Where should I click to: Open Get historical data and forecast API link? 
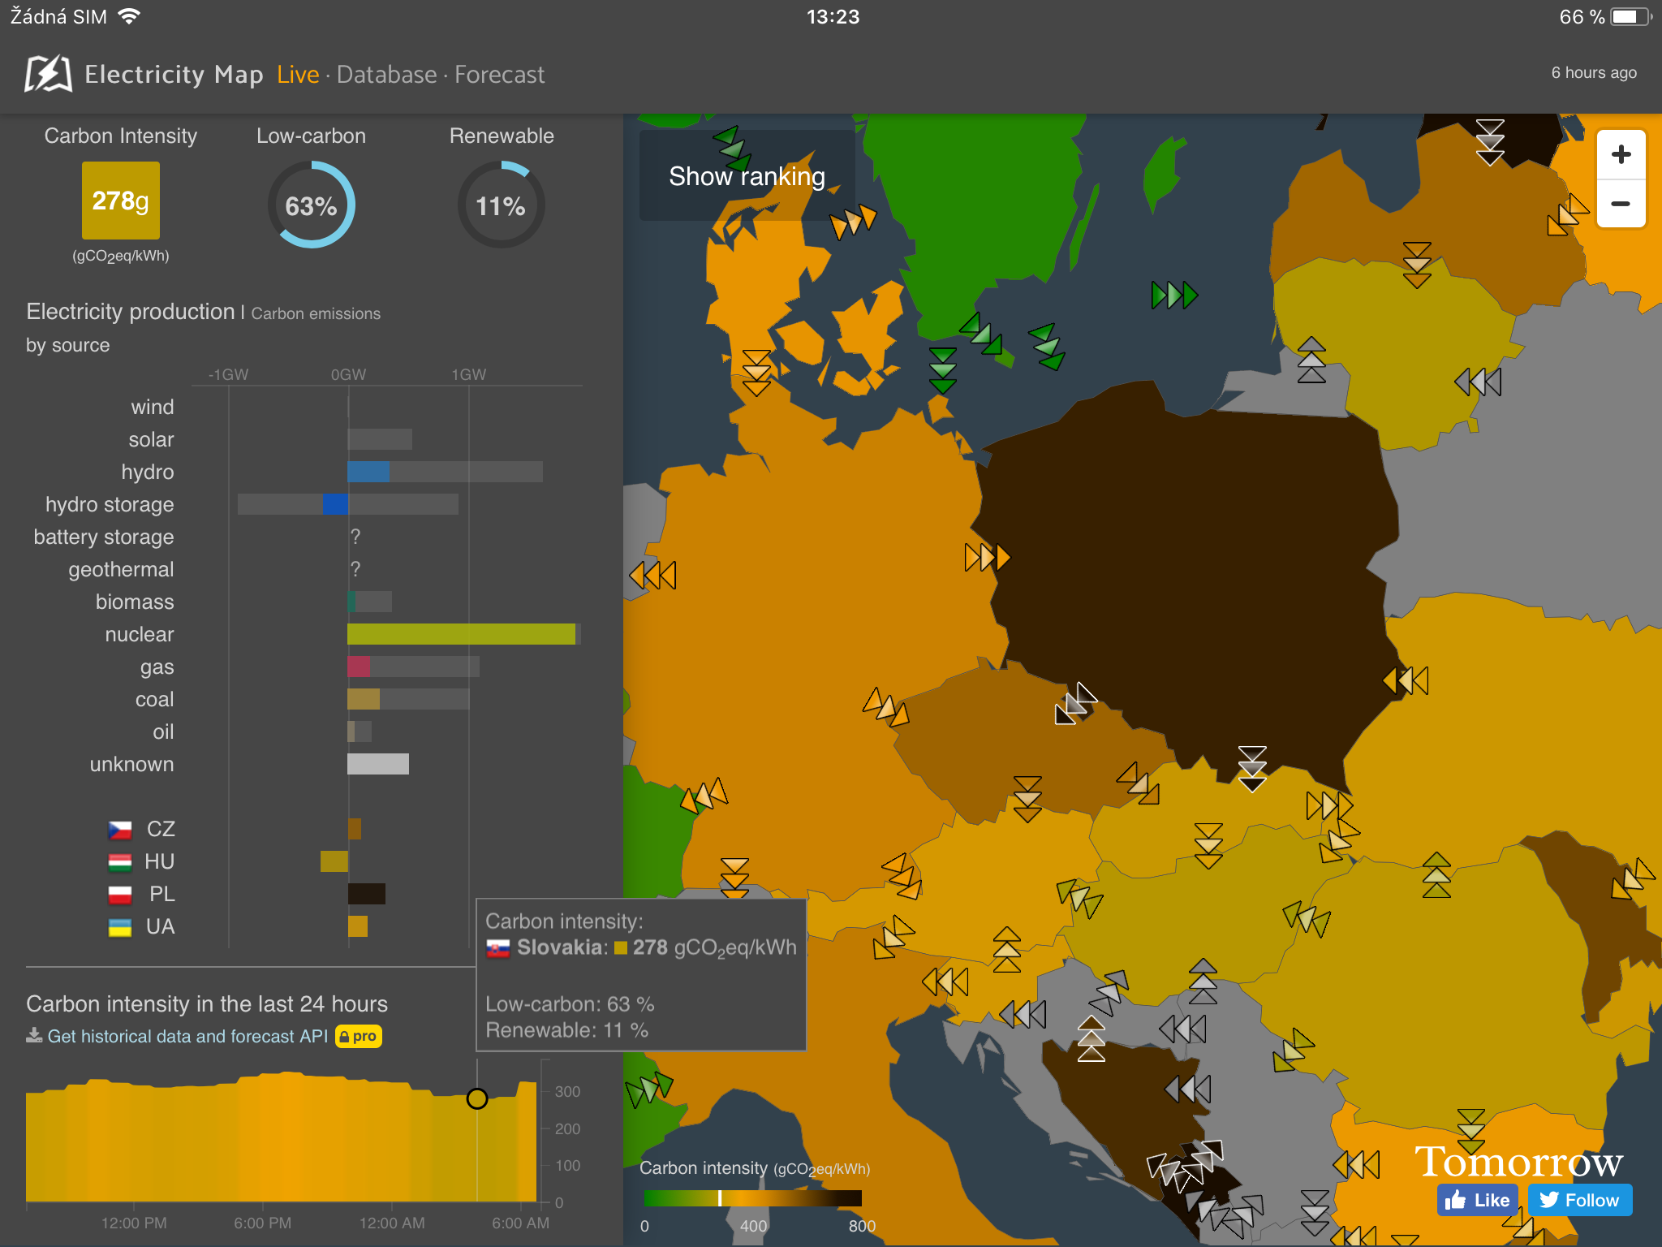[x=187, y=1036]
